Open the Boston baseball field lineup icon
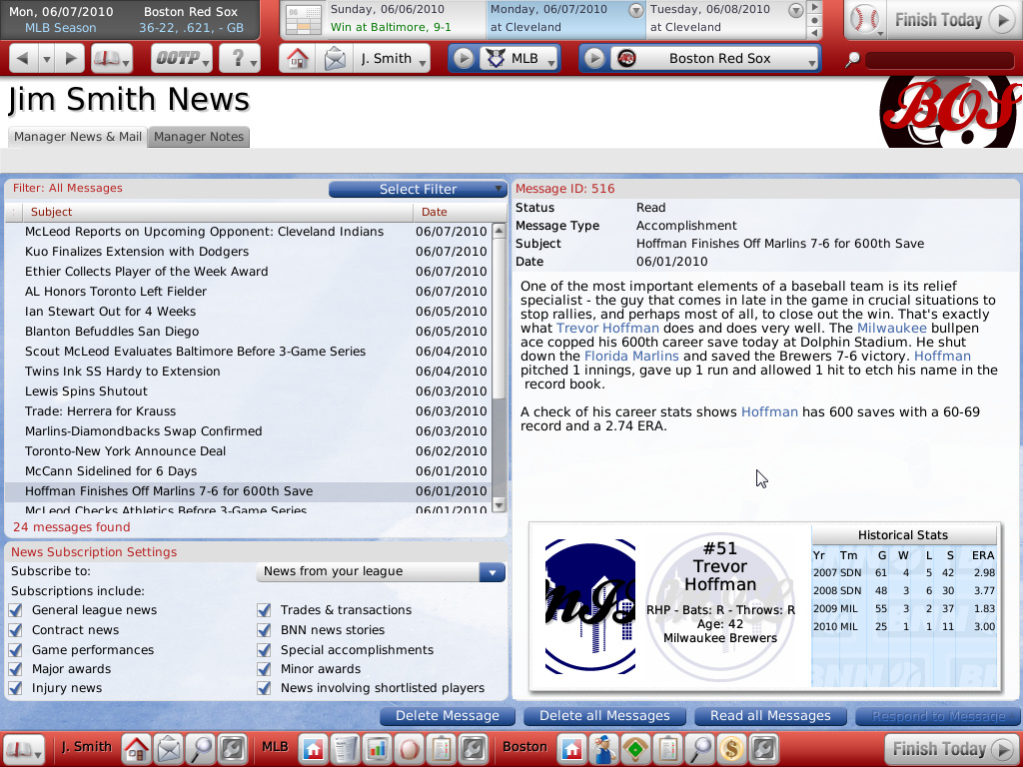 pyautogui.click(x=633, y=747)
